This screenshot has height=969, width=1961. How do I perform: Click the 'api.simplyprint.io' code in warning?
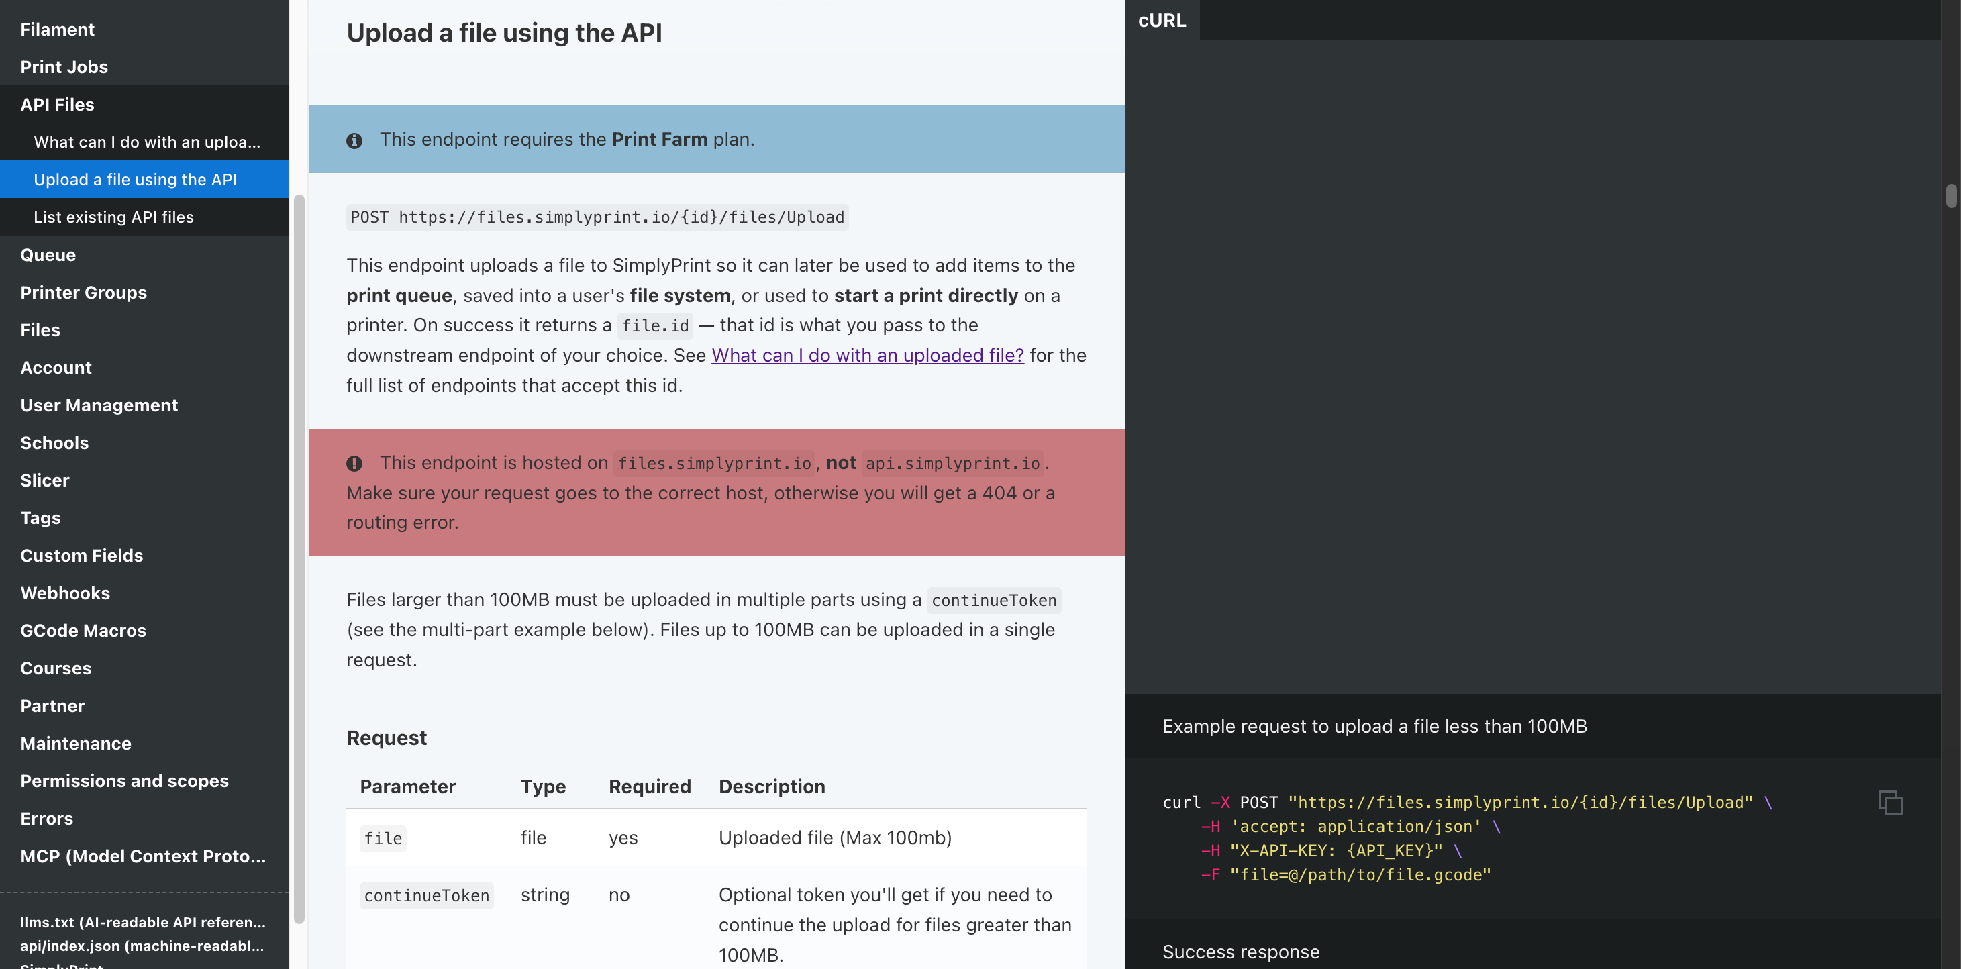(x=952, y=464)
